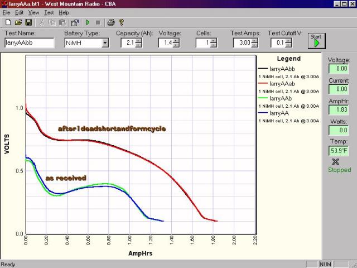Click the Open file folder icon

pyautogui.click(x=18, y=22)
